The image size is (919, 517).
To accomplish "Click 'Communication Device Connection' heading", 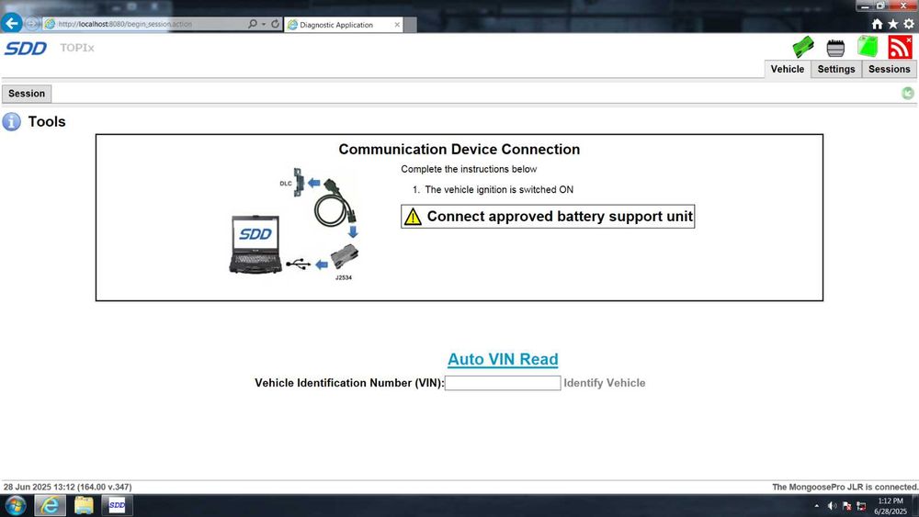I will [459, 150].
